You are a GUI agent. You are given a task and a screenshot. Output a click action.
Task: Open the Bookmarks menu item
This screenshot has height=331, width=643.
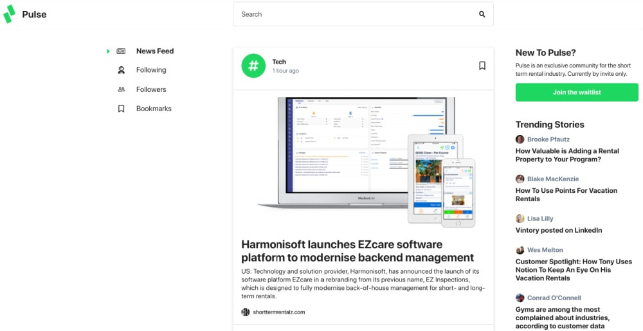pos(154,109)
